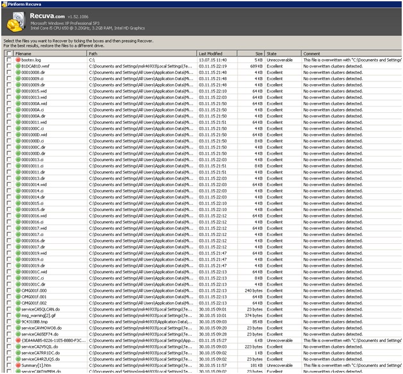The image size is (403, 374).
Task: Click the green icon beside 0001001C.ci
Action: coord(18,278)
